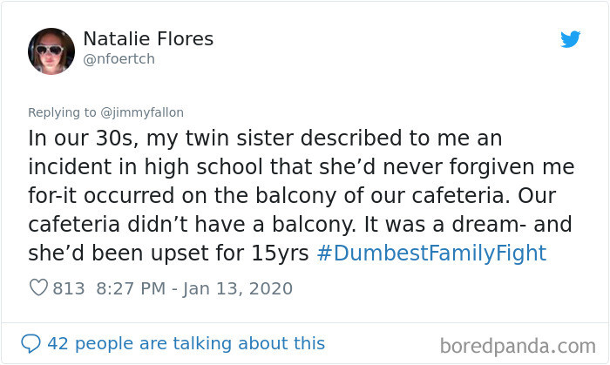The width and height of the screenshot is (610, 365).
Task: Click the phrase 'It was a dream-'
Action: point(462,225)
